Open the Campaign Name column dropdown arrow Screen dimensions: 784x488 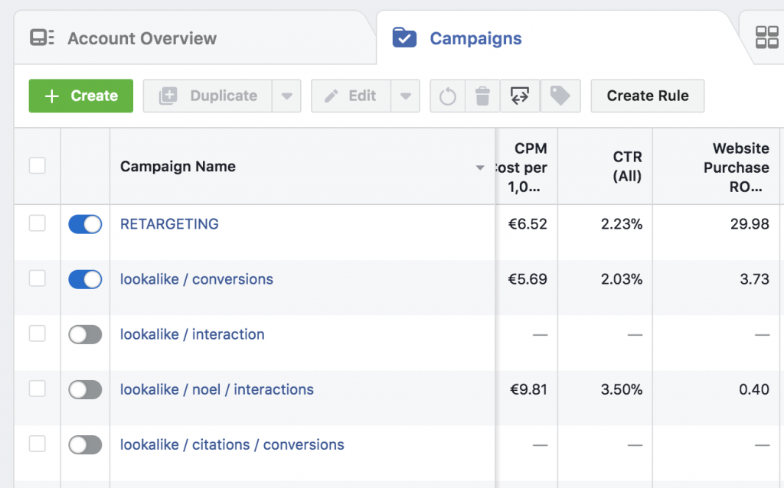tap(480, 168)
